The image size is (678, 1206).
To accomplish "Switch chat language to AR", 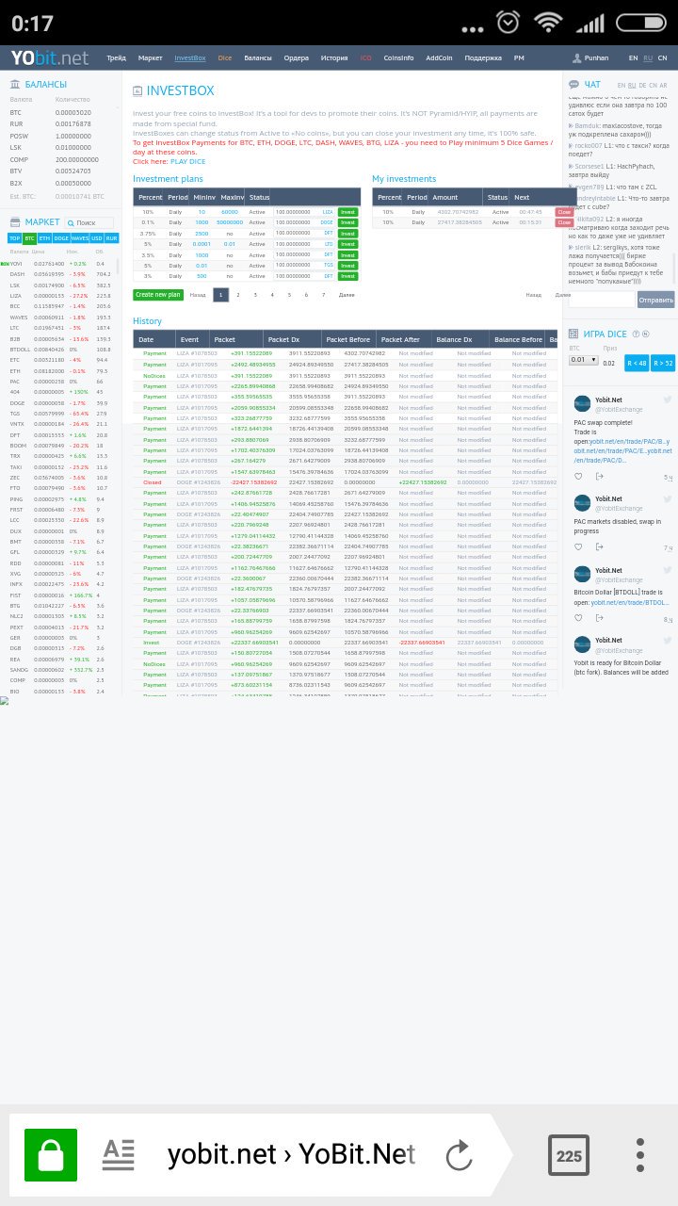I will click(663, 86).
